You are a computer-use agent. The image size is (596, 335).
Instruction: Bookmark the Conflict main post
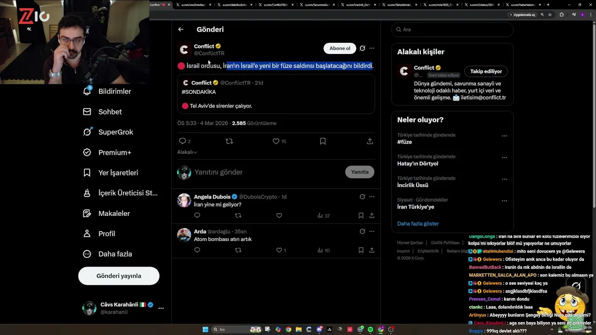pos(323,141)
